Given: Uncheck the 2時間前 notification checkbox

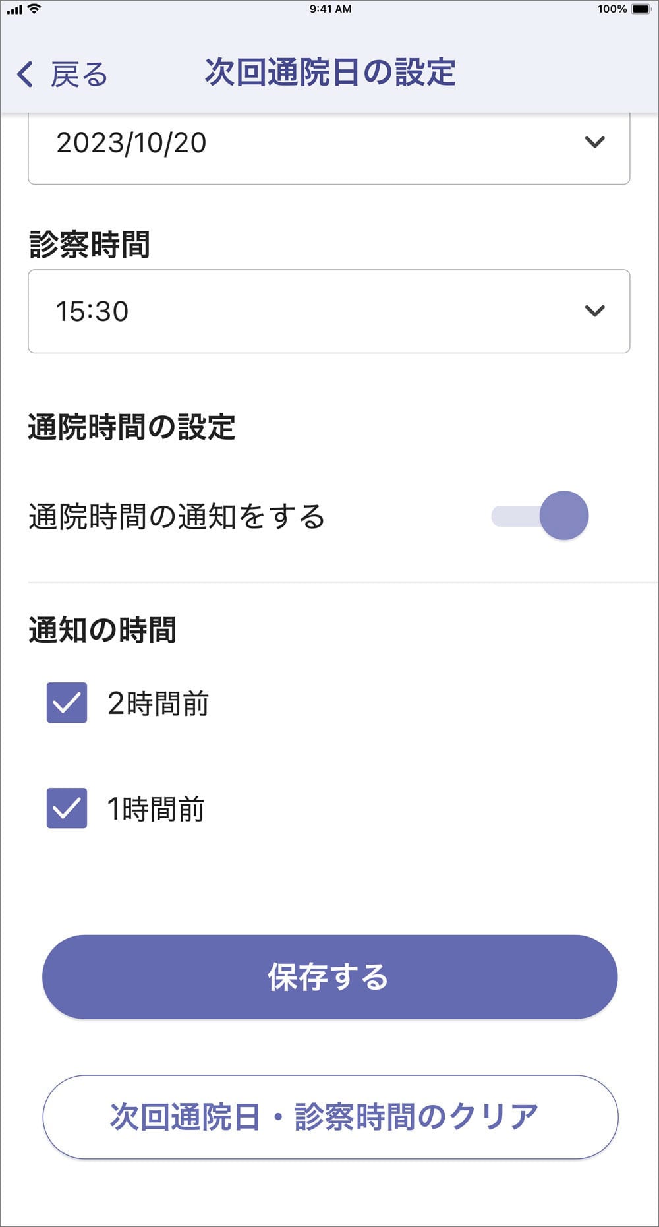Looking at the screenshot, I should click(x=67, y=703).
